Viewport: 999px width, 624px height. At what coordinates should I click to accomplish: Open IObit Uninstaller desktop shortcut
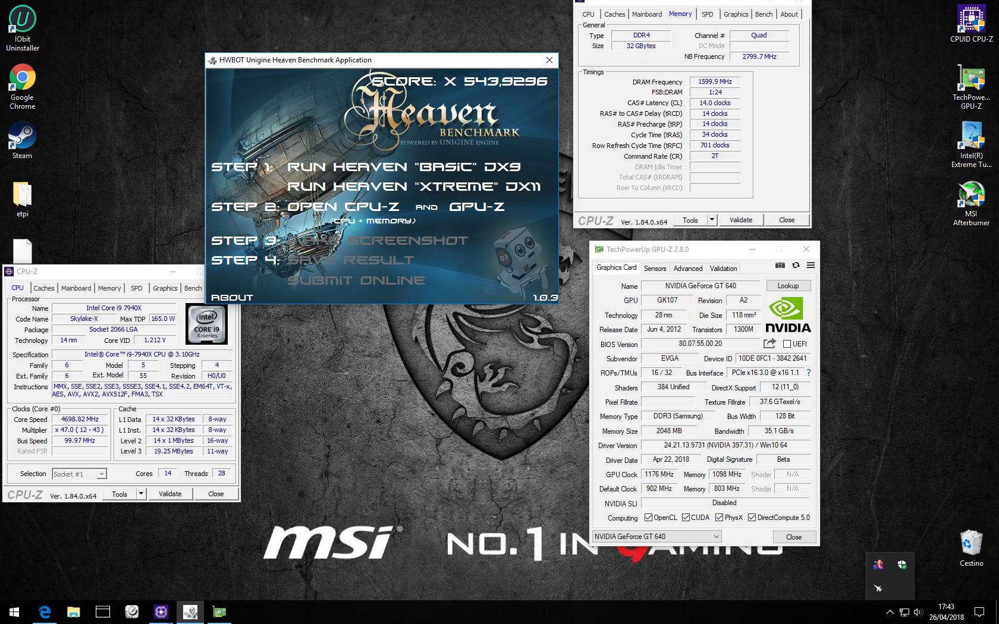point(23,28)
